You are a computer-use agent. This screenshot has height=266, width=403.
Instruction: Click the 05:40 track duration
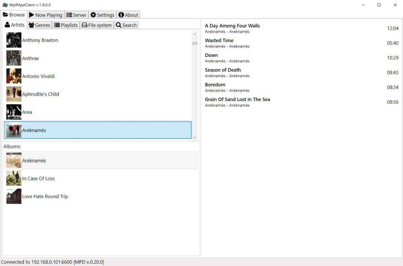[393, 43]
